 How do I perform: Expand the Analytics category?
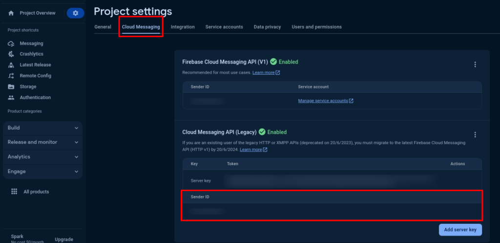(x=43, y=157)
